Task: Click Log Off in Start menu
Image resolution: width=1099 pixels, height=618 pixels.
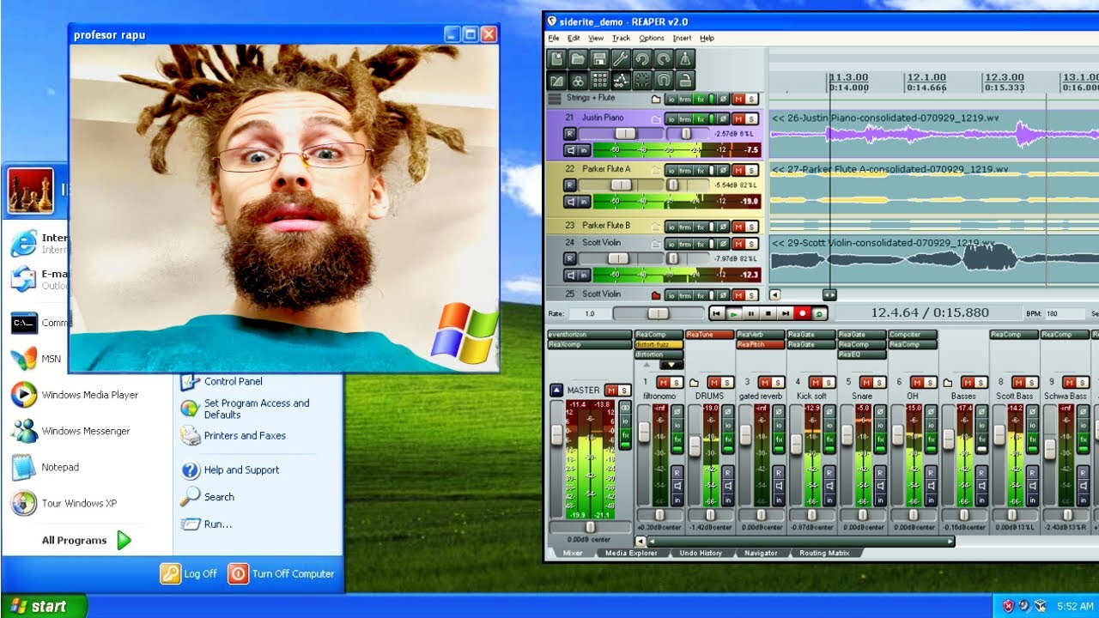Action: 189,573
